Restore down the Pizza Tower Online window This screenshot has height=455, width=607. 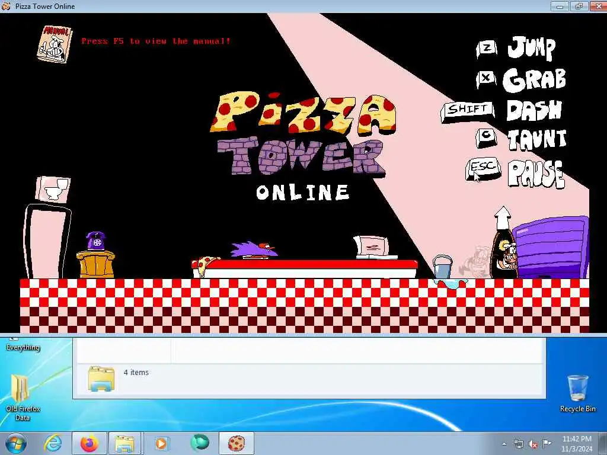579,6
